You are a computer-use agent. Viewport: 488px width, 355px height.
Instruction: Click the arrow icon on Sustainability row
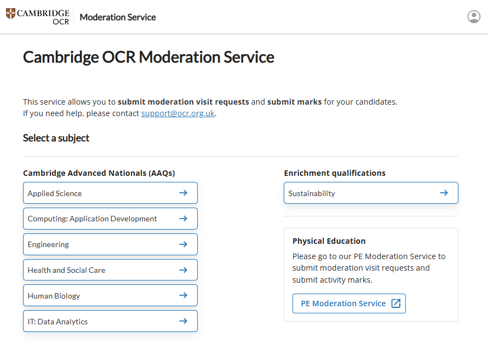(x=444, y=193)
